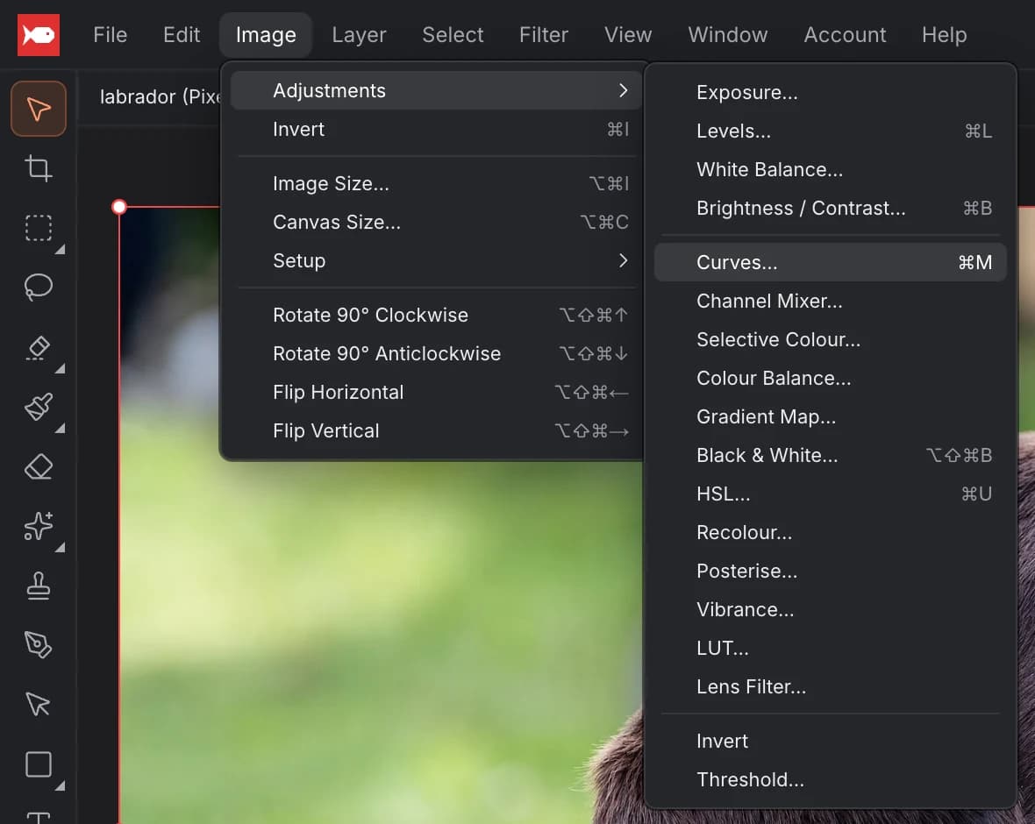Click the labrador document tab
Viewport: 1035px width, 824px height.
[x=159, y=96]
